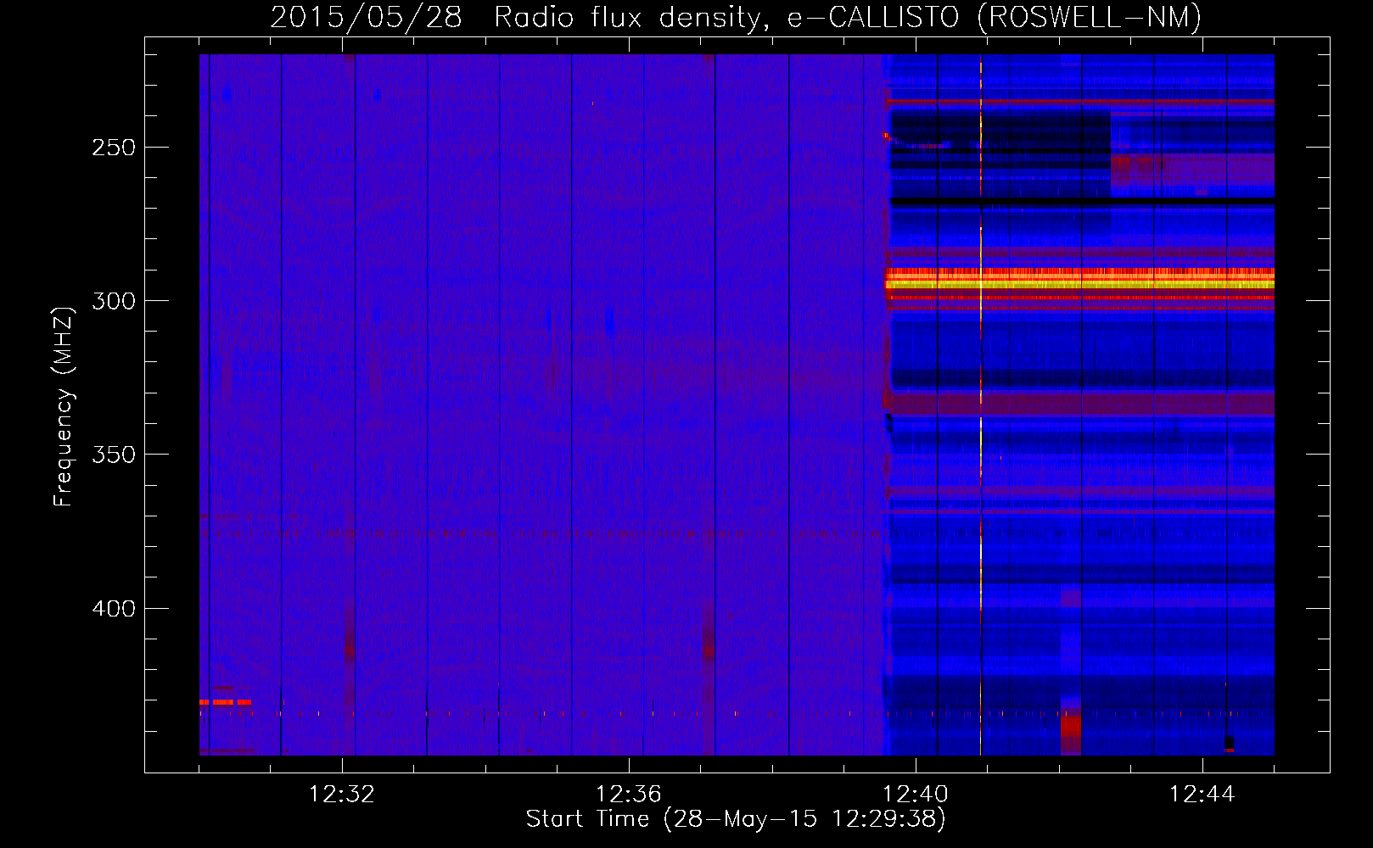Click the 300 frequency tick label
Screen dimensions: 1373x848
(114, 301)
